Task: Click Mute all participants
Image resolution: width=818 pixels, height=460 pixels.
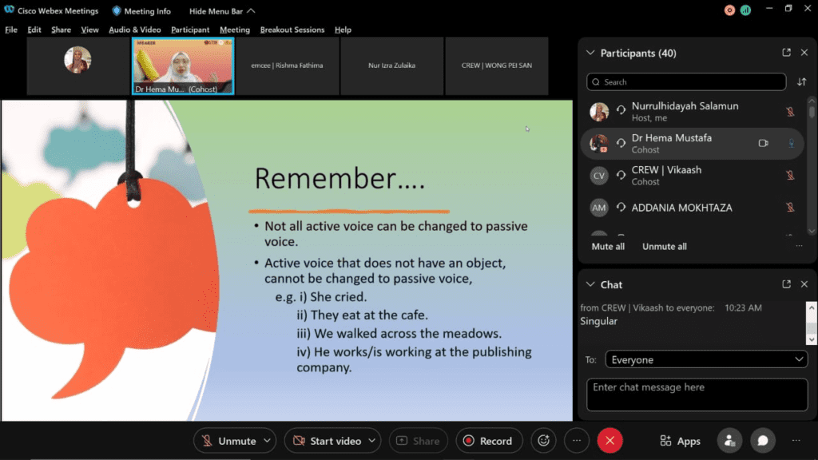Action: tap(608, 246)
